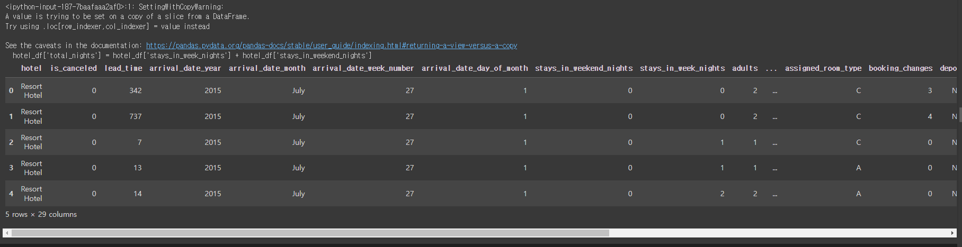This screenshot has width=962, height=247.
Task: Click the 'adults' column header
Action: [745, 68]
